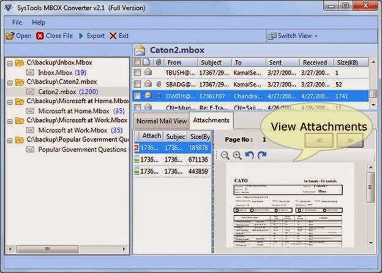Sort mail list by Subject column

click(x=215, y=63)
